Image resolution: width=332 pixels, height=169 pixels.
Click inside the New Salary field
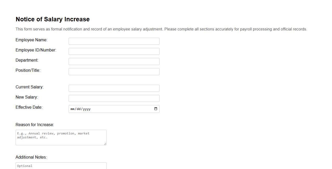[x=114, y=98]
